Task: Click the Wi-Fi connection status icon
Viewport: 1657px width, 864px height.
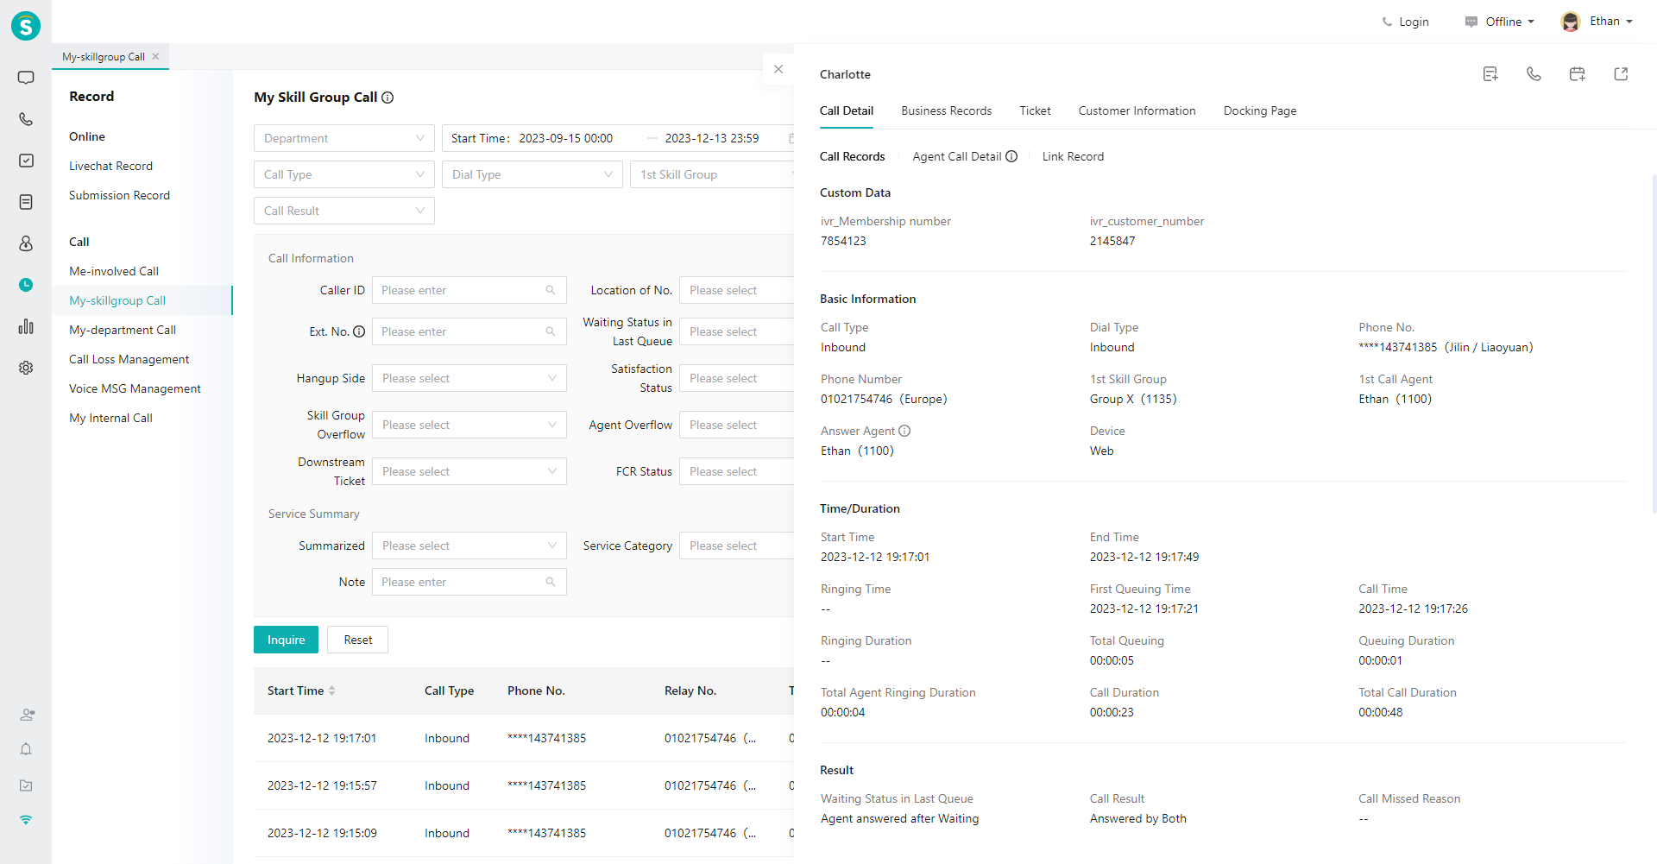Action: tap(26, 820)
